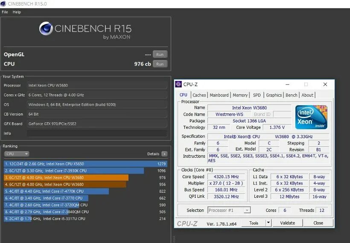Minimize the CPU-Z window
This screenshot has height=243, width=350.
[x=288, y=84]
